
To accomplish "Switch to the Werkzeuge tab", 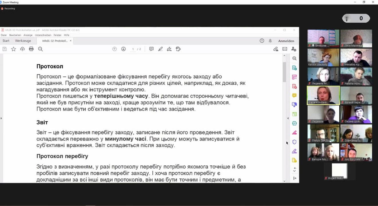I will (x=23, y=41).
